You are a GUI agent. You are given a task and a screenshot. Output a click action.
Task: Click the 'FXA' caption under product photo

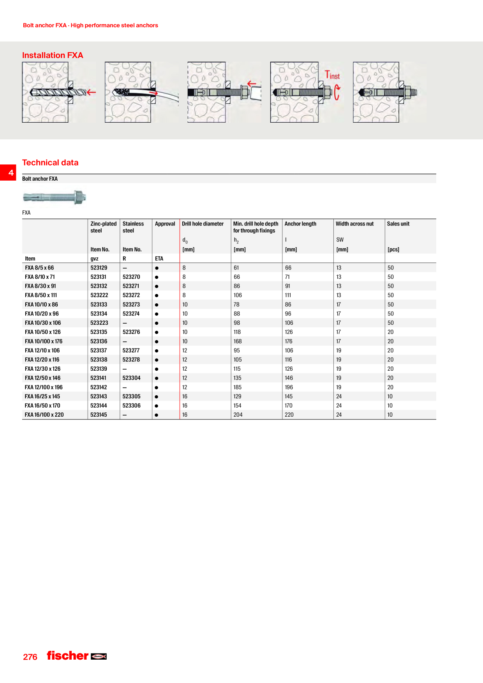tap(26, 213)
